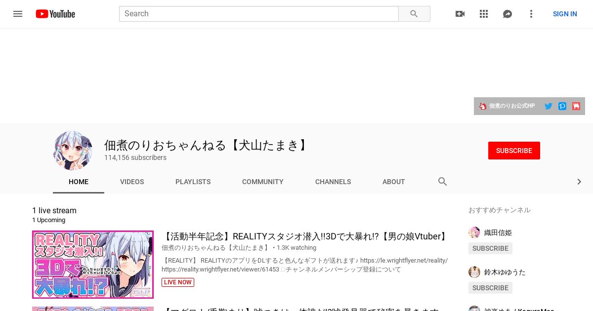Focus the Search input field
Screen dimensions: 593x311
pyautogui.click(x=259, y=14)
